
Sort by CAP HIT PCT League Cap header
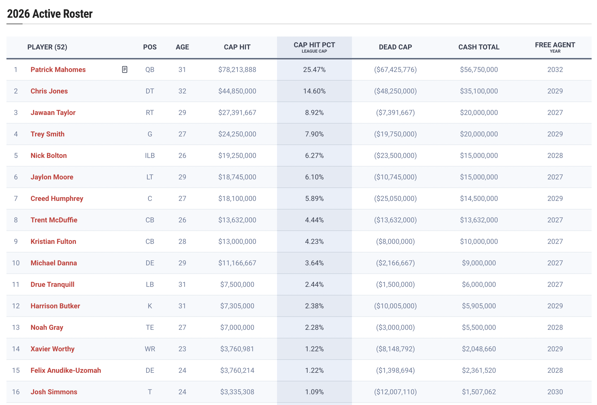tap(314, 47)
